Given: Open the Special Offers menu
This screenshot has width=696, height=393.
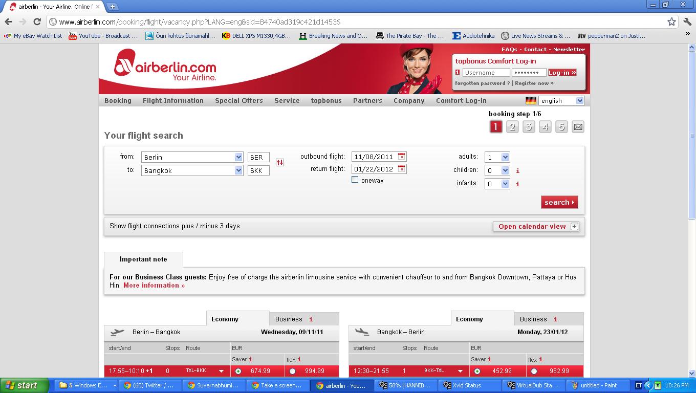Looking at the screenshot, I should pos(239,101).
